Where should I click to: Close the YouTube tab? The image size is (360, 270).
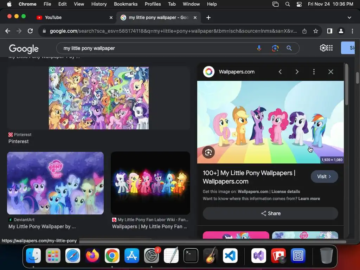point(111,18)
